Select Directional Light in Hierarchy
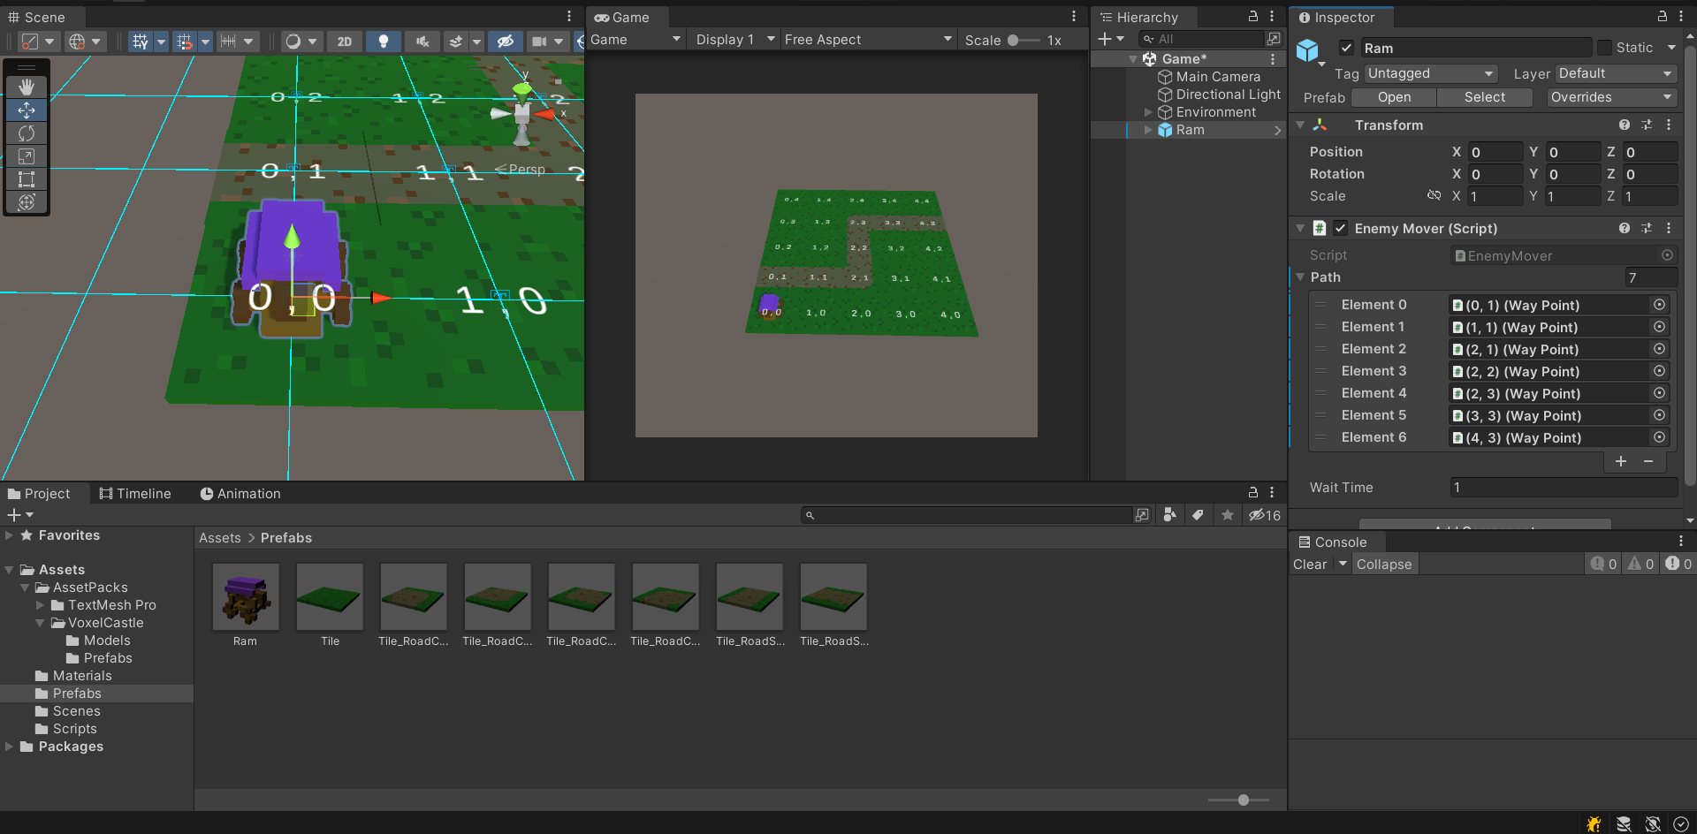The height and width of the screenshot is (834, 1697). [1228, 95]
